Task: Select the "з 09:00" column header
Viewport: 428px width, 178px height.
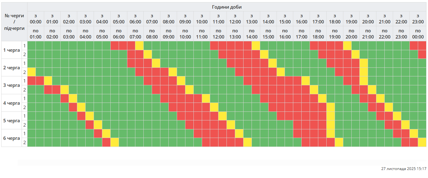Action: [185, 19]
